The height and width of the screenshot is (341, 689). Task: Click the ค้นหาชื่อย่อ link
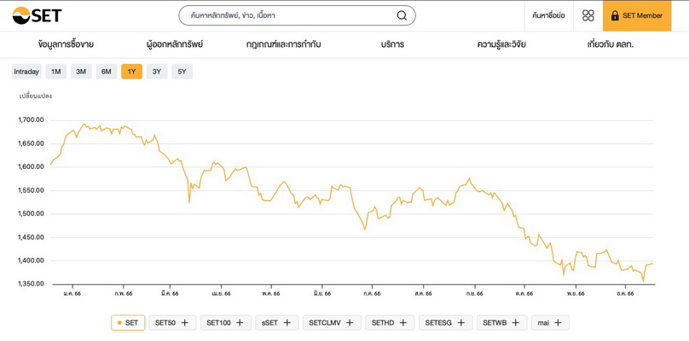[548, 15]
